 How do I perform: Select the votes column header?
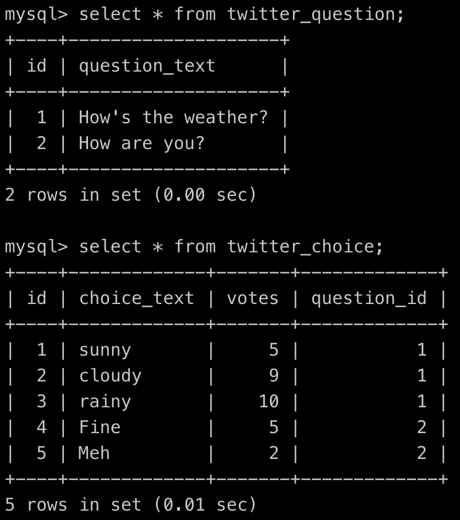[x=252, y=299]
